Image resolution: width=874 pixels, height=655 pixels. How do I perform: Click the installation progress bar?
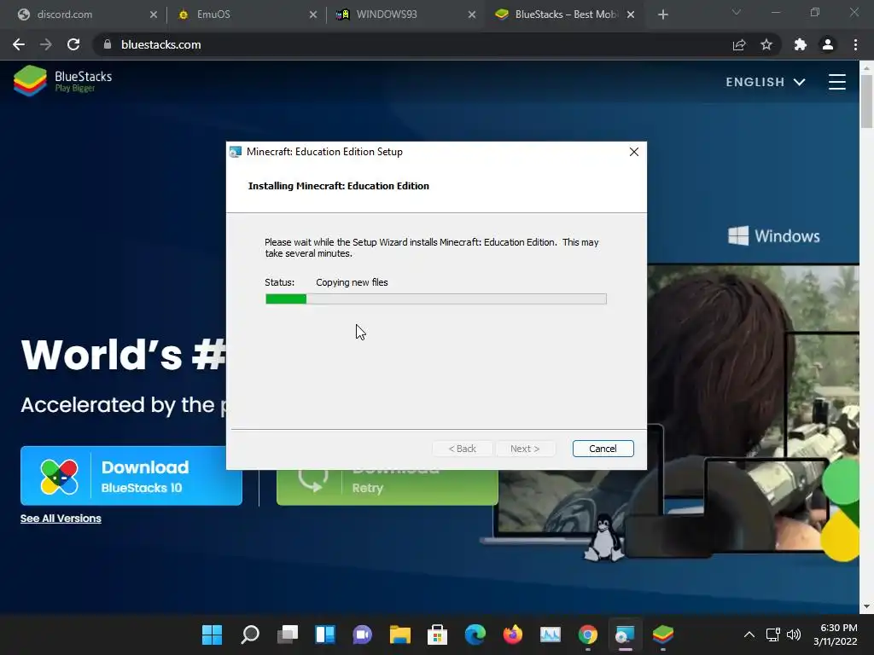436,299
